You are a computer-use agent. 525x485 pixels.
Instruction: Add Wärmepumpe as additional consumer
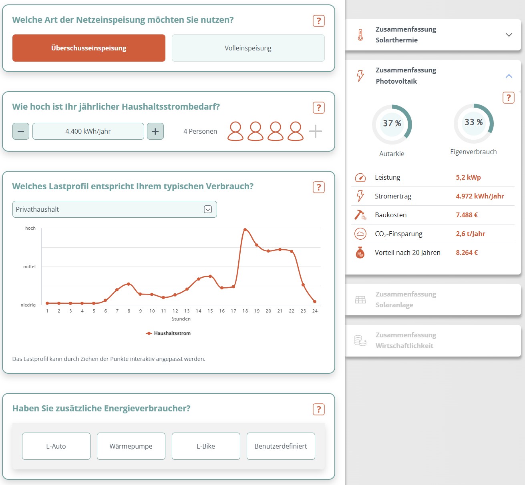131,446
